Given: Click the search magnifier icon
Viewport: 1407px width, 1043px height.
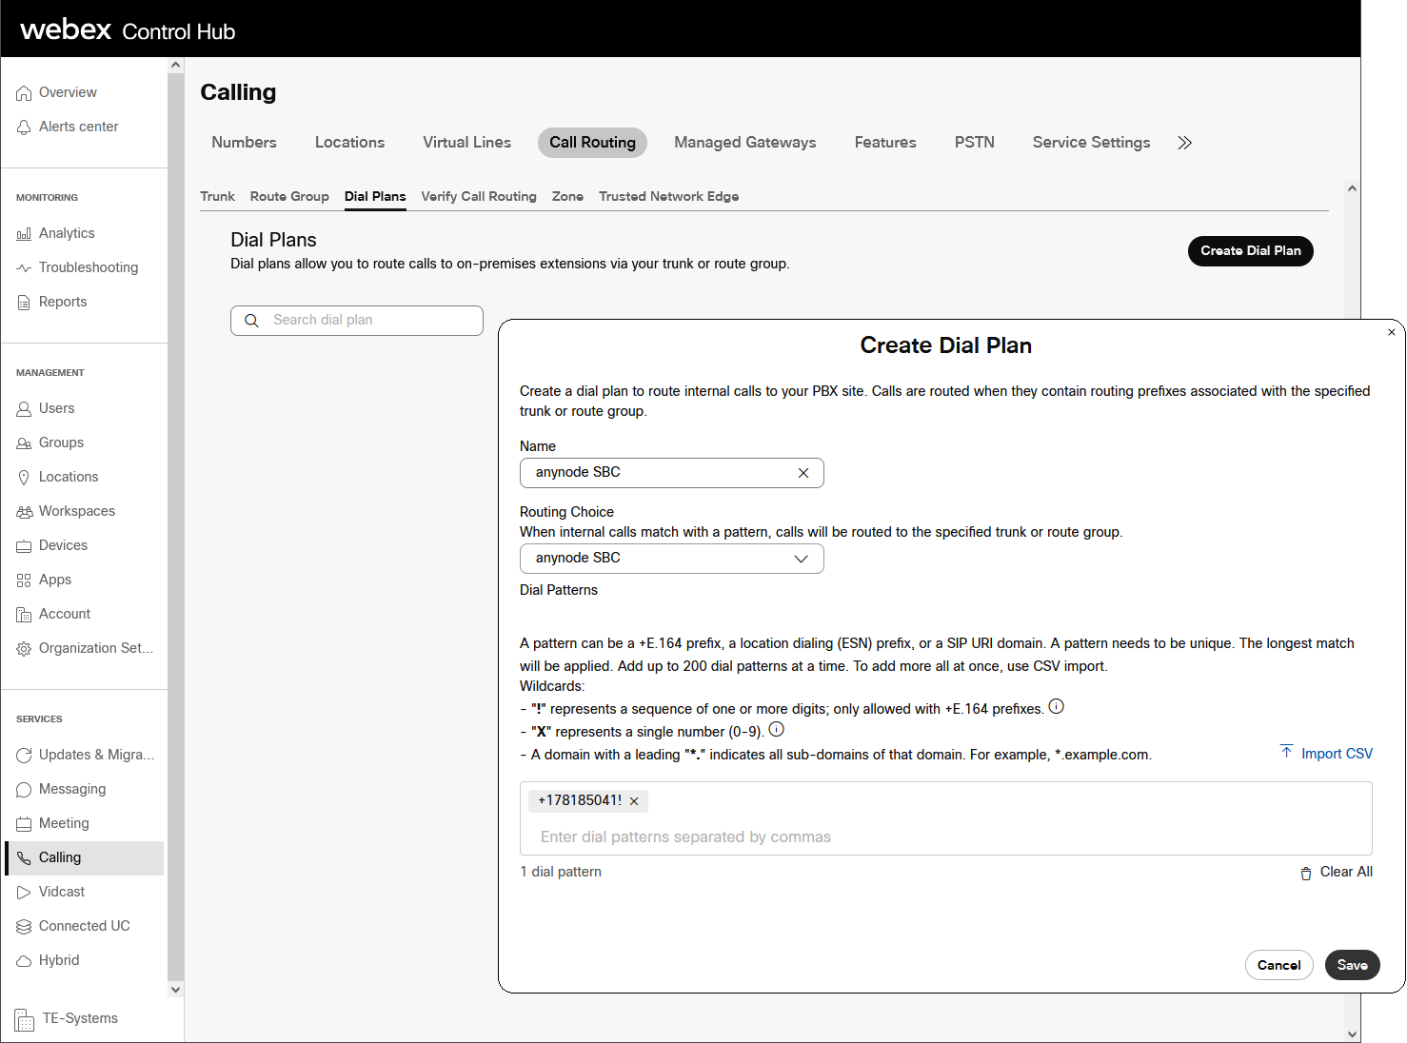Looking at the screenshot, I should [251, 321].
